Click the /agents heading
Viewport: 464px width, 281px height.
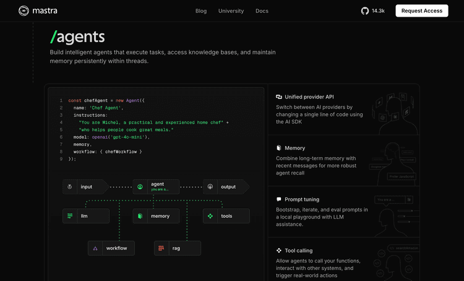pos(77,37)
